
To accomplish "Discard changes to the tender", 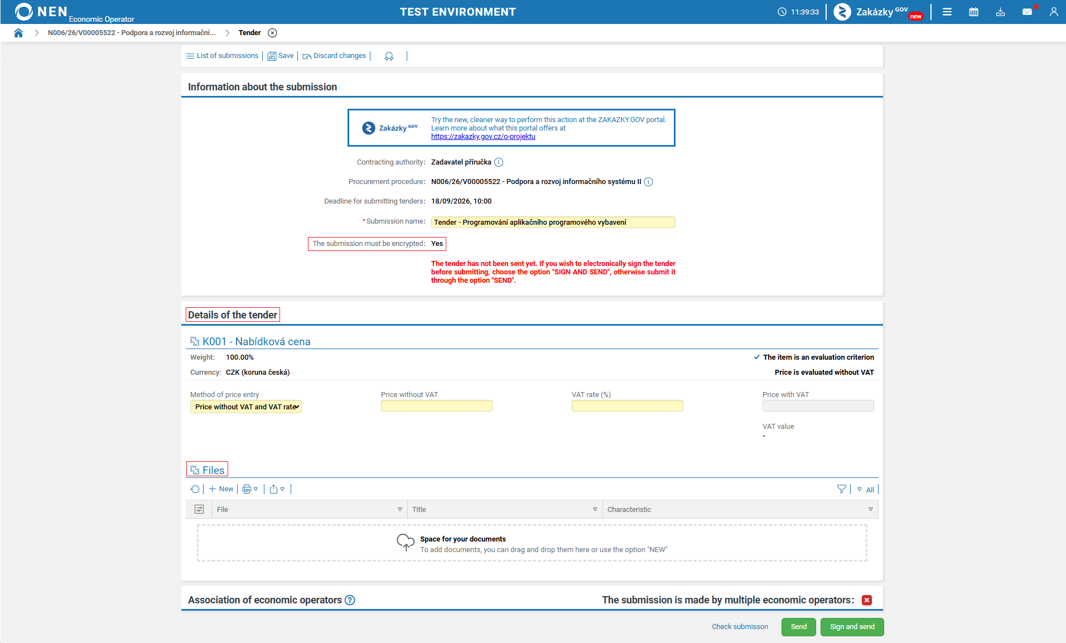I will click(334, 56).
